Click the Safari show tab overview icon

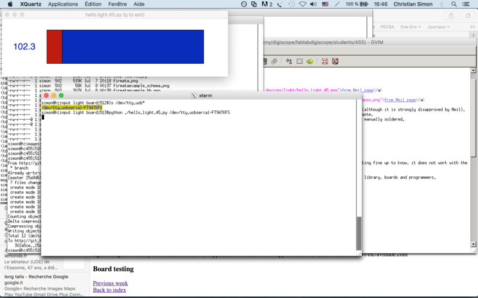click(468, 15)
